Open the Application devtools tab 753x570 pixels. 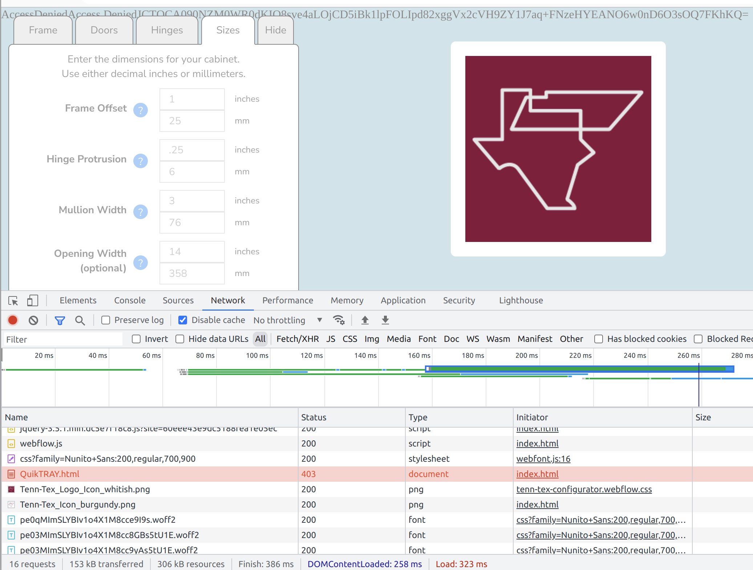click(x=403, y=300)
